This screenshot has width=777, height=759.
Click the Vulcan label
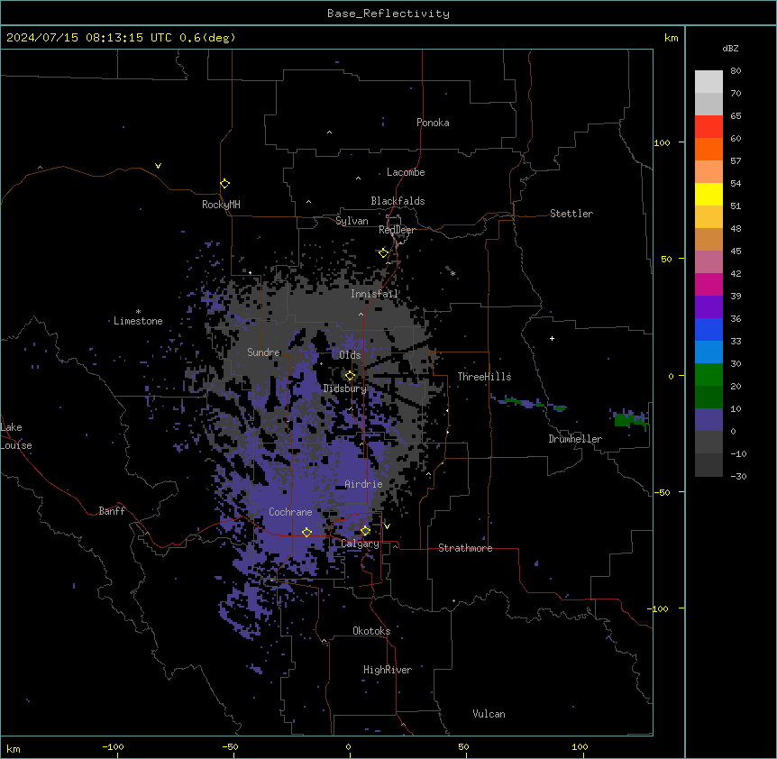[x=489, y=714]
